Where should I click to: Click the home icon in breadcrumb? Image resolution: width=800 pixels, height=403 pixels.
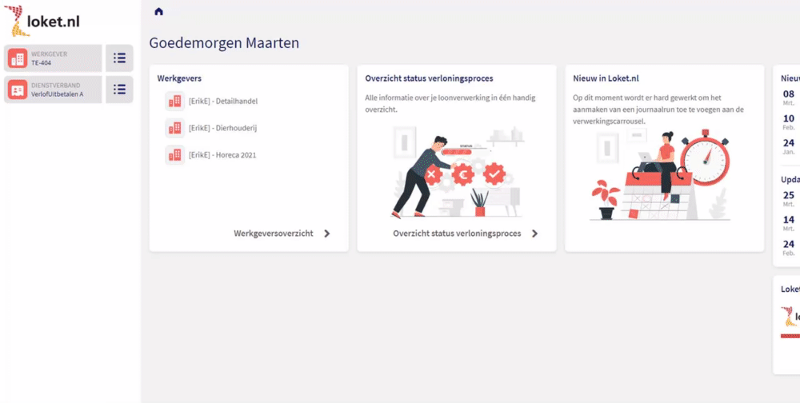158,11
